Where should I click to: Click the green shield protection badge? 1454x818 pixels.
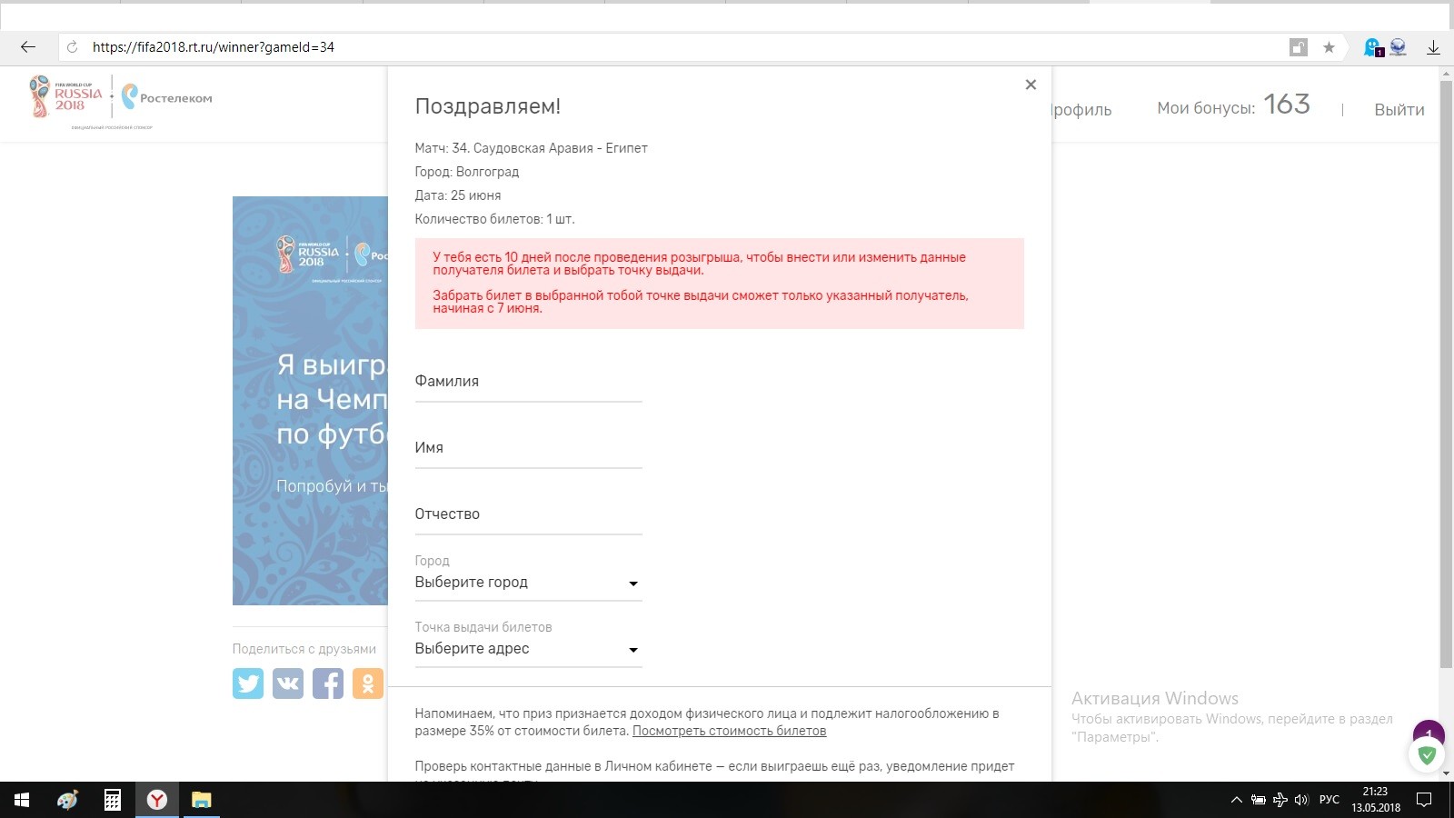(1427, 755)
